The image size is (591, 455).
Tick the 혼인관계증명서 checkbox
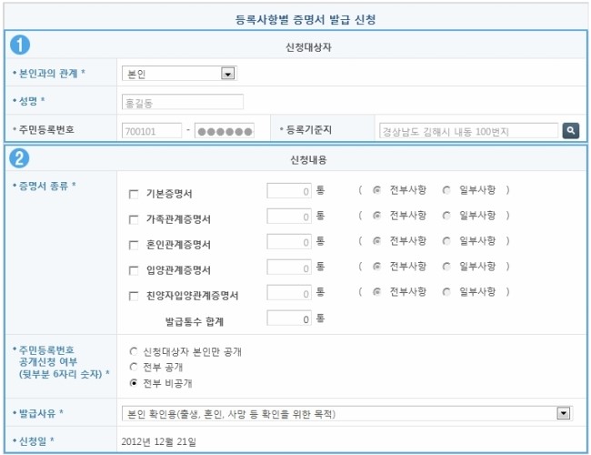click(134, 245)
